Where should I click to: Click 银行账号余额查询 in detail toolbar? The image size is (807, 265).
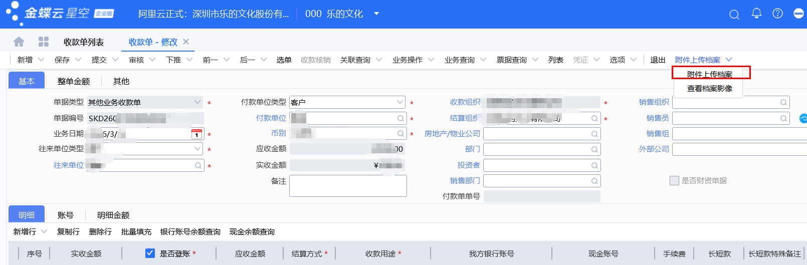click(190, 232)
